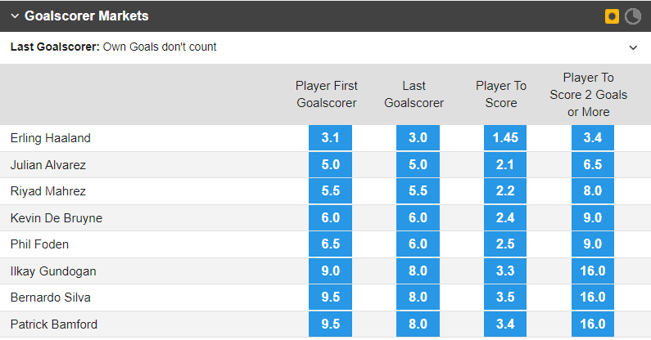The width and height of the screenshot is (651, 340).
Task: Click the Goalscorer Markets header title
Action: click(x=86, y=16)
